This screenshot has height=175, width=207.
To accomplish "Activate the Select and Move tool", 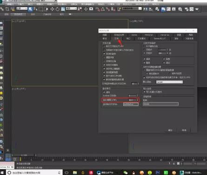I will [x=52, y=9].
